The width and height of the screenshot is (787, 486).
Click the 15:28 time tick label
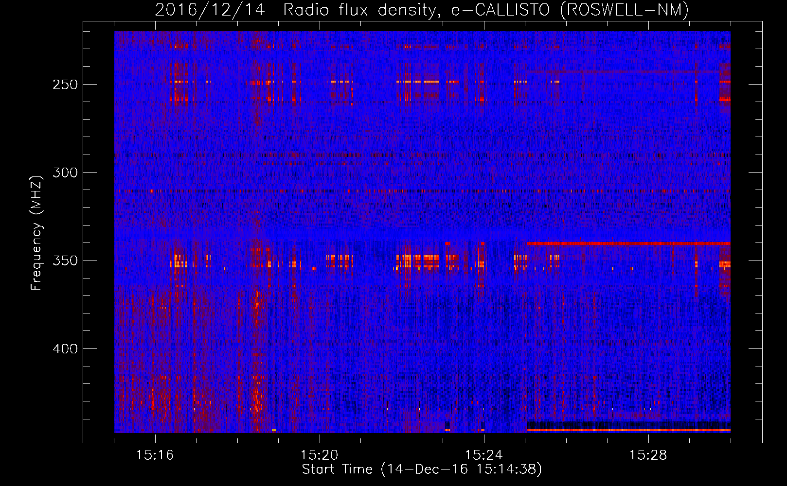648,455
